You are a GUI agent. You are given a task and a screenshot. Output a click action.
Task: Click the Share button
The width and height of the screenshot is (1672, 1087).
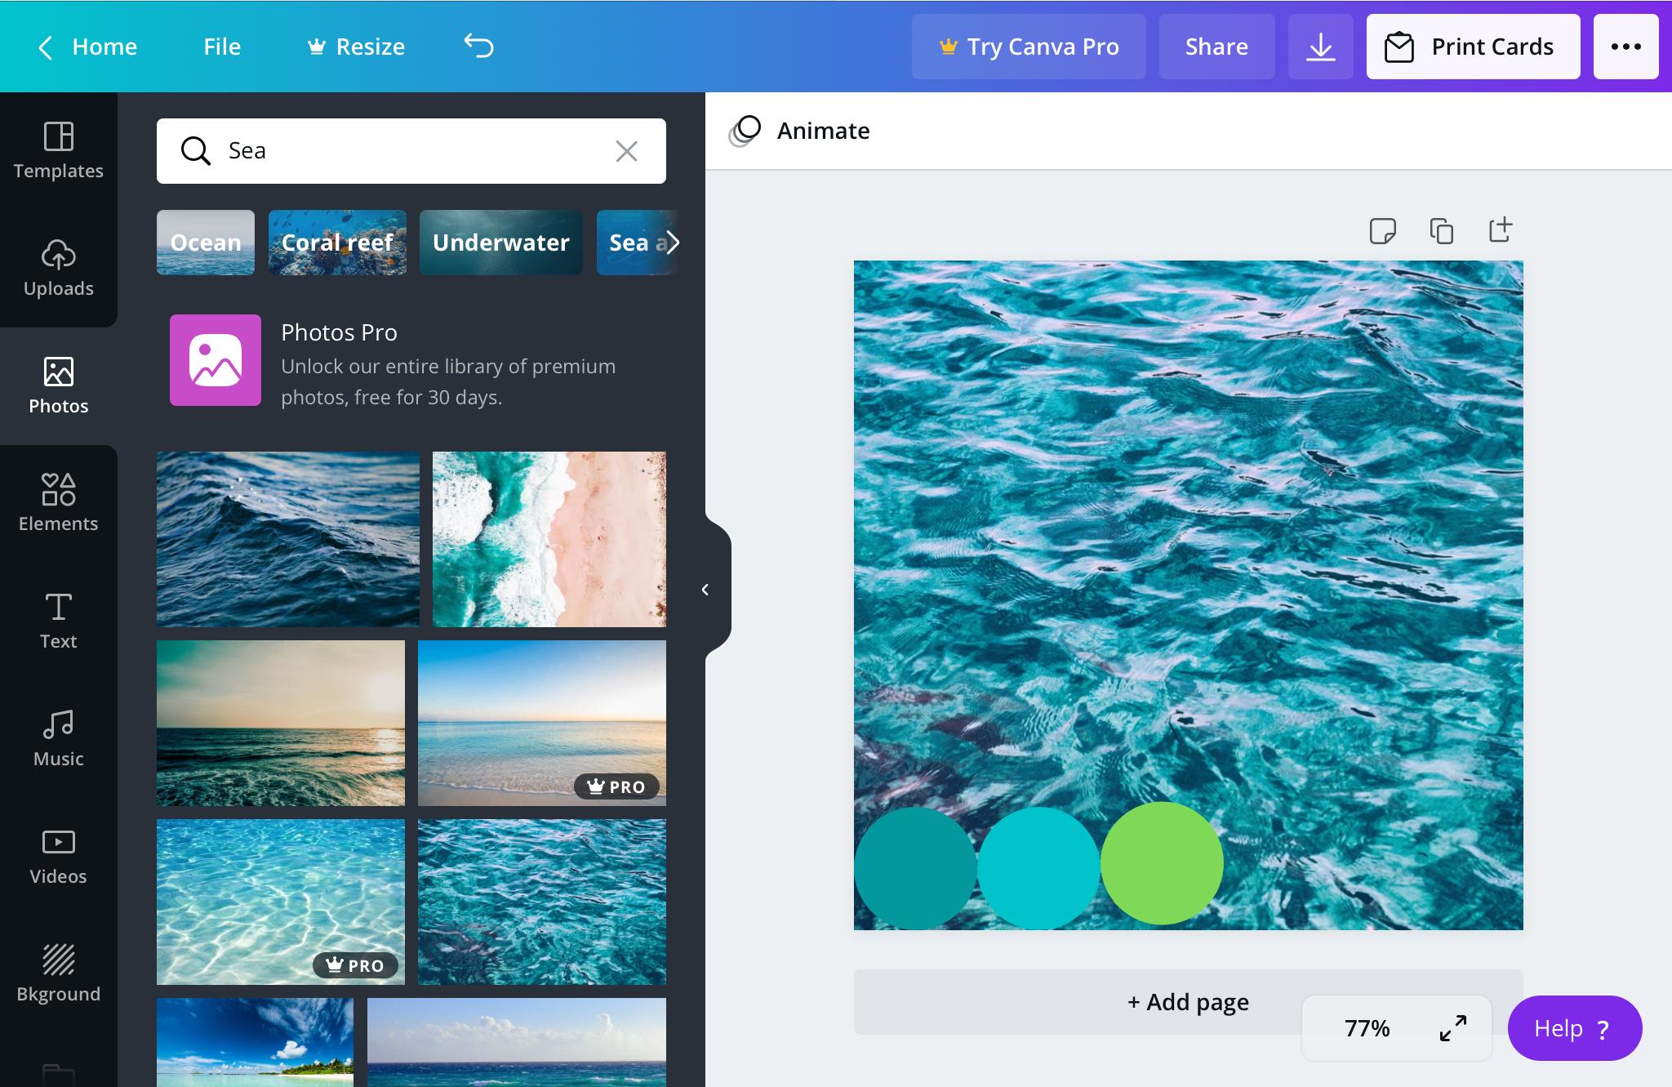[1216, 47]
